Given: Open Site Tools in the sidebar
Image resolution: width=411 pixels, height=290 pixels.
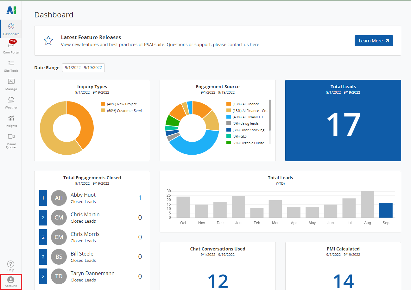Looking at the screenshot, I should click(11, 63).
